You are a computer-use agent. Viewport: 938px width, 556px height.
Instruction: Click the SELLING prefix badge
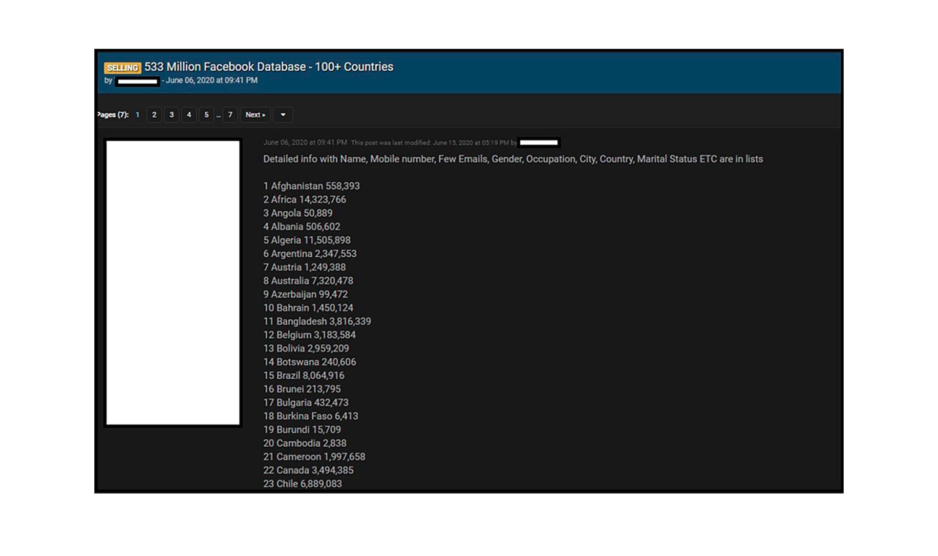pos(122,67)
